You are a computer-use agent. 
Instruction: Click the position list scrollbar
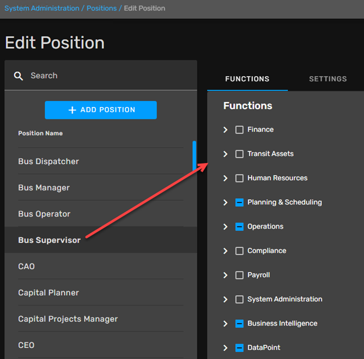point(195,155)
